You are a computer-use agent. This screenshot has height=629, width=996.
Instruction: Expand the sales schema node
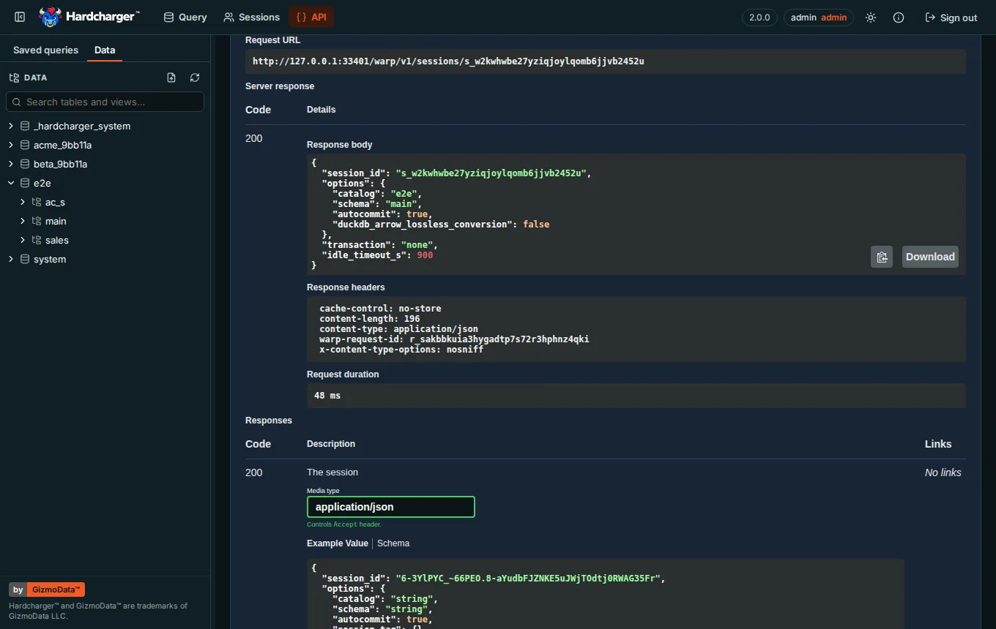[x=23, y=240]
